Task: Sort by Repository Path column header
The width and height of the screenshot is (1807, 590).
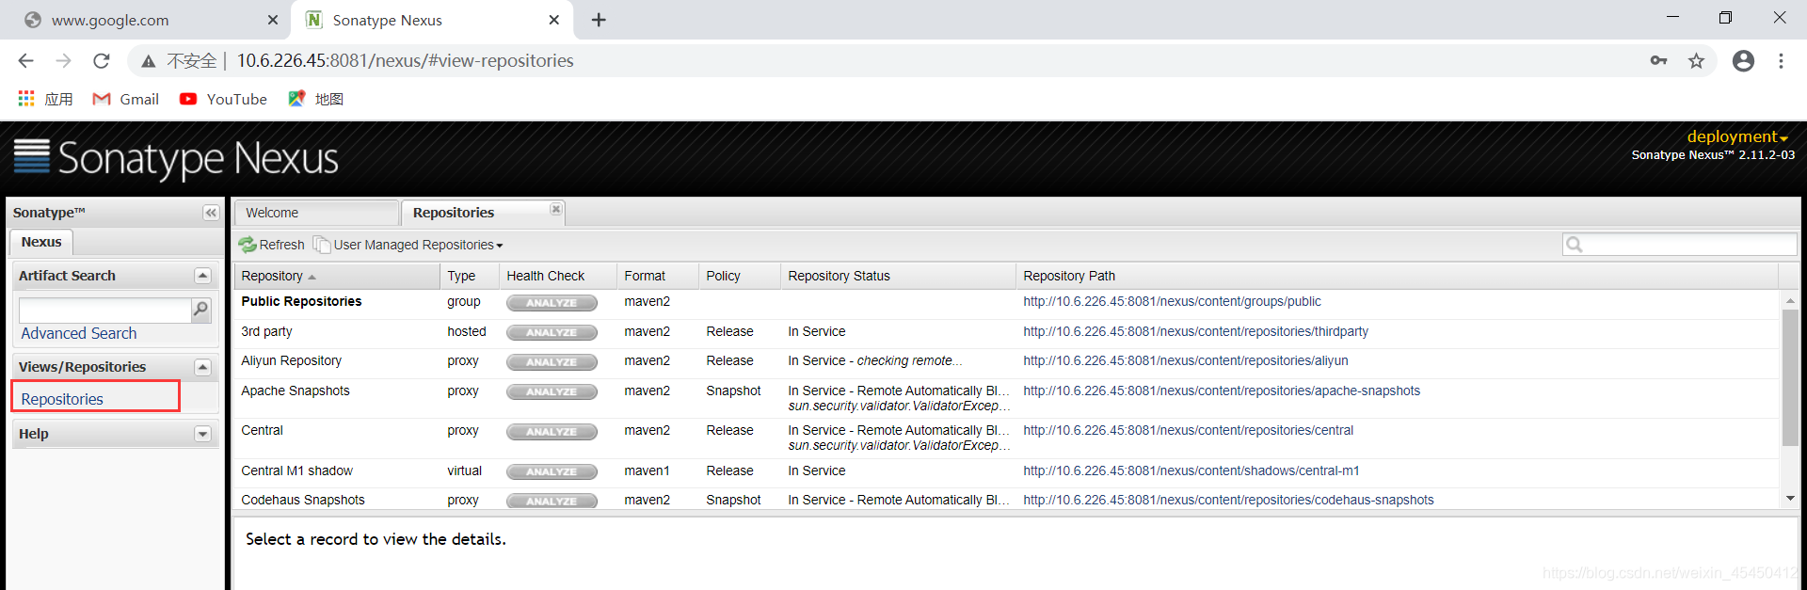Action: pos(1398,276)
